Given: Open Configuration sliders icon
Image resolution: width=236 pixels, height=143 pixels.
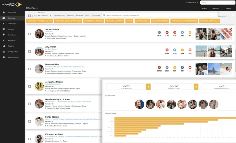Looking at the screenshot, I should [4, 52].
